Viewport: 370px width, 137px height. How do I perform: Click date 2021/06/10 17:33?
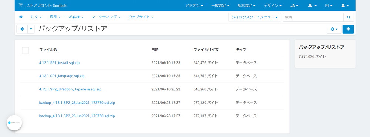(x=166, y=63)
